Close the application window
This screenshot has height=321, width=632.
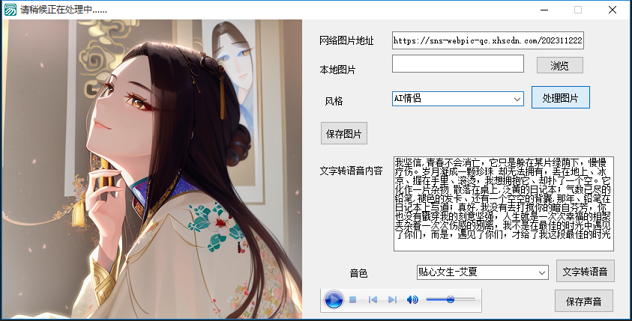coord(612,10)
